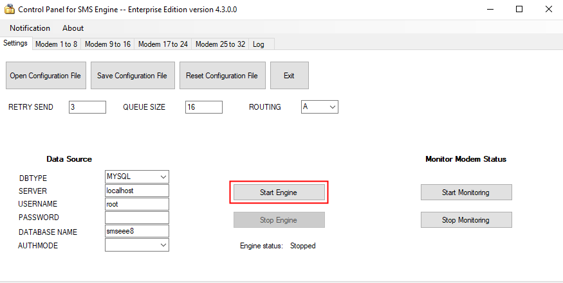
Task: Open the Notification menu
Action: pyautogui.click(x=30, y=28)
